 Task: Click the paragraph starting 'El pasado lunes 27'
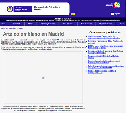click(x=43, y=42)
